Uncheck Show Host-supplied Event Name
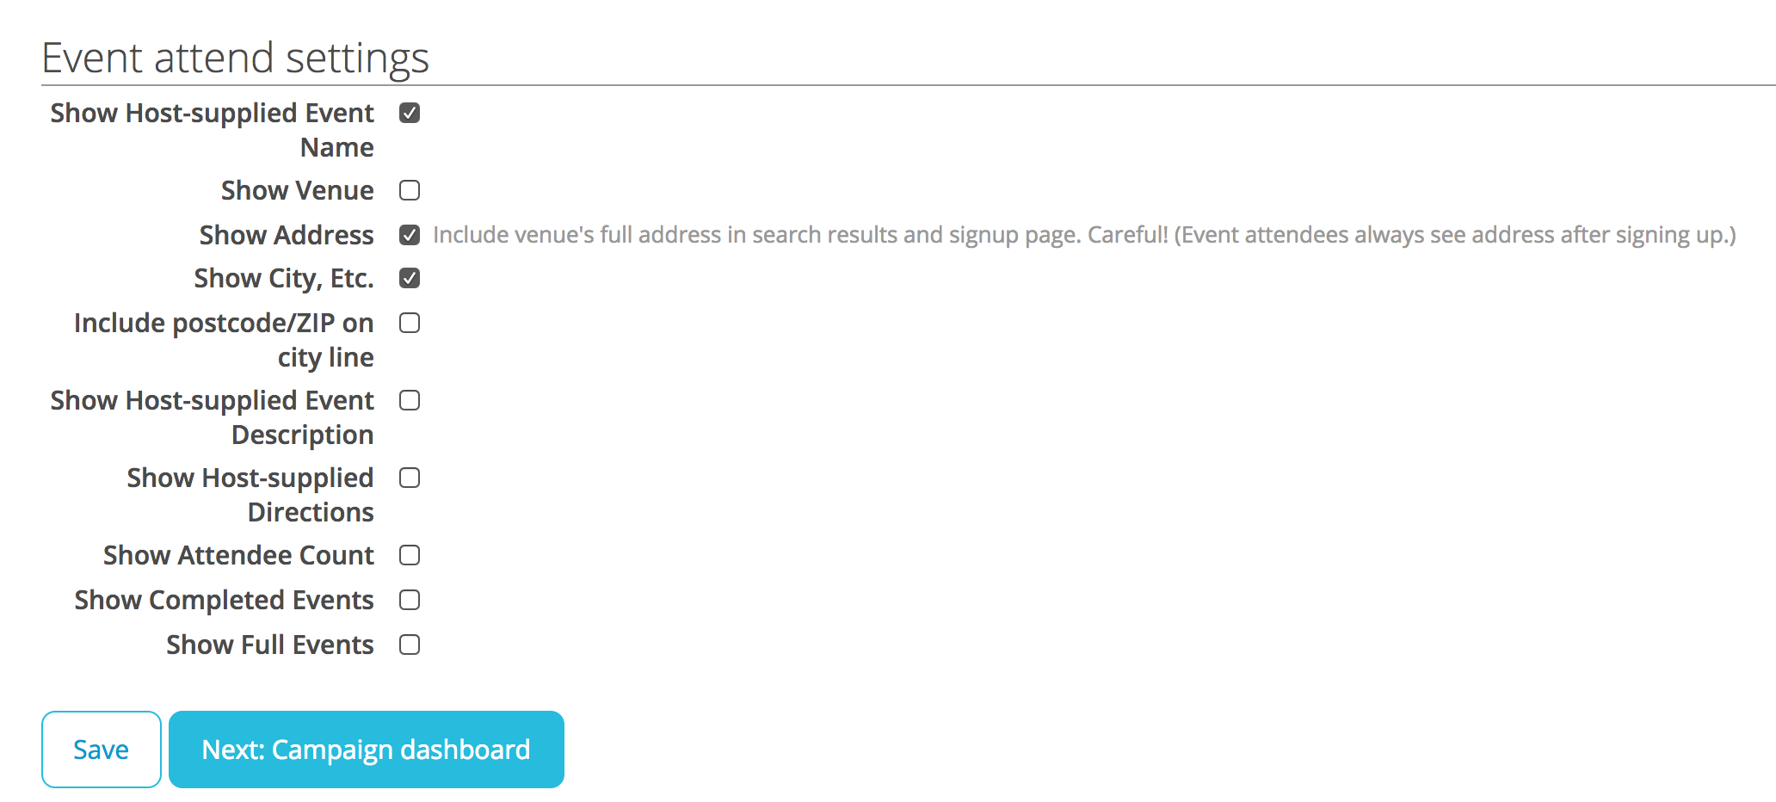This screenshot has height=802, width=1776. 410,113
